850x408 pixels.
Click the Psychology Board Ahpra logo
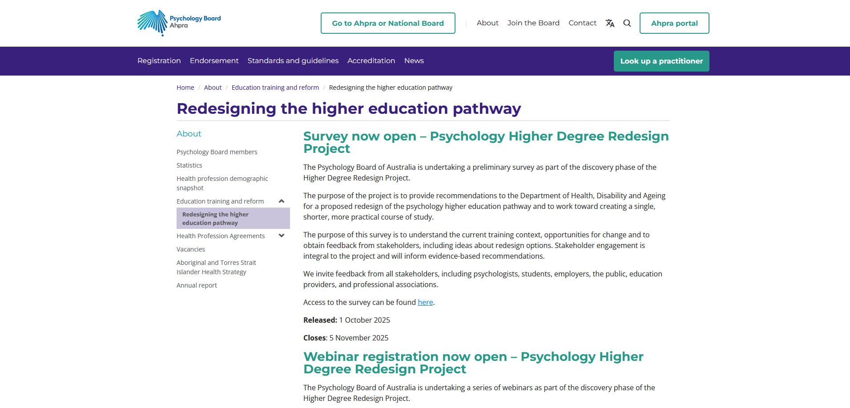[179, 23]
